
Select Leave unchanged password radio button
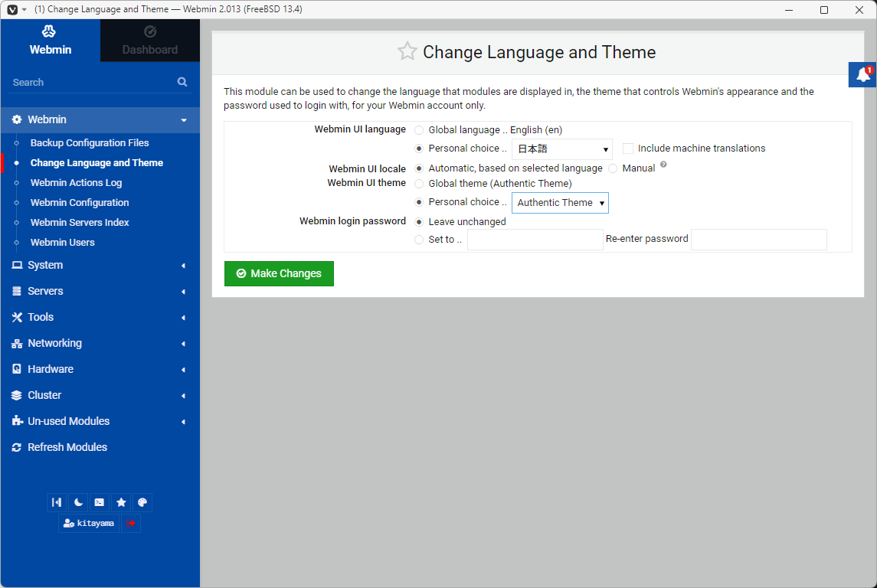click(419, 222)
